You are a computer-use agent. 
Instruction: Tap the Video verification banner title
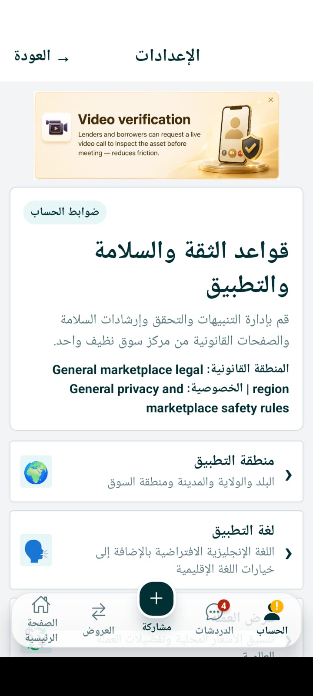pos(134,120)
